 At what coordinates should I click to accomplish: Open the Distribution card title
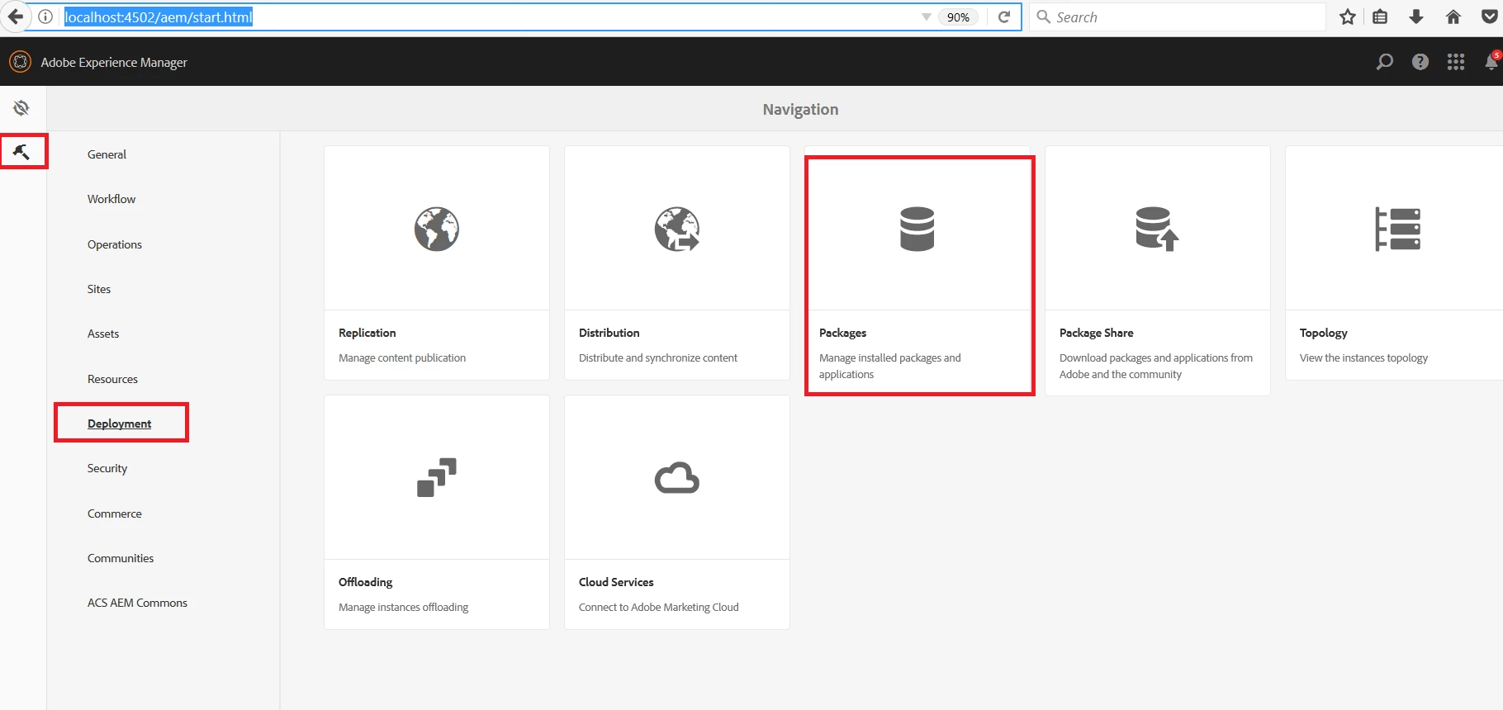(609, 333)
